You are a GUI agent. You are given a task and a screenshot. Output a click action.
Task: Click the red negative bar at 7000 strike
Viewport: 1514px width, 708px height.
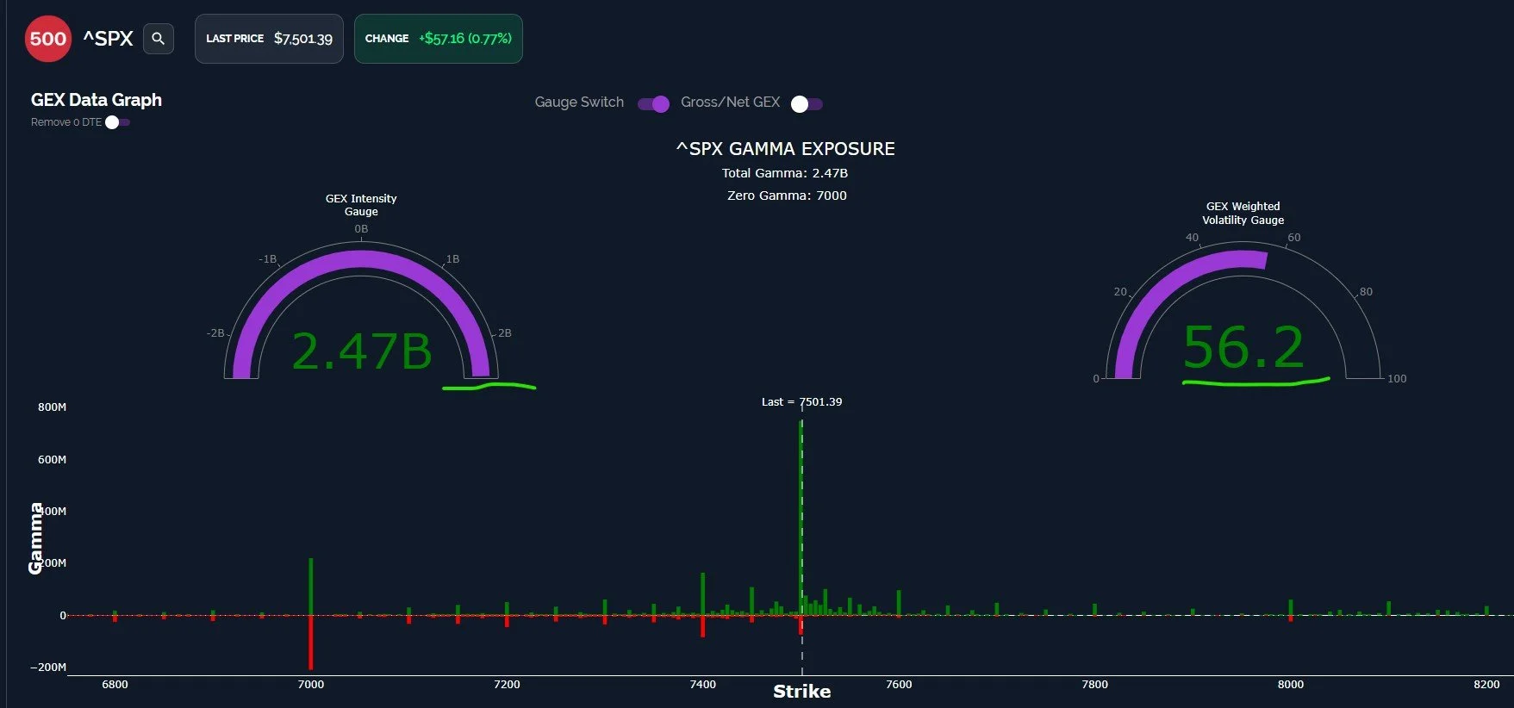pos(311,643)
